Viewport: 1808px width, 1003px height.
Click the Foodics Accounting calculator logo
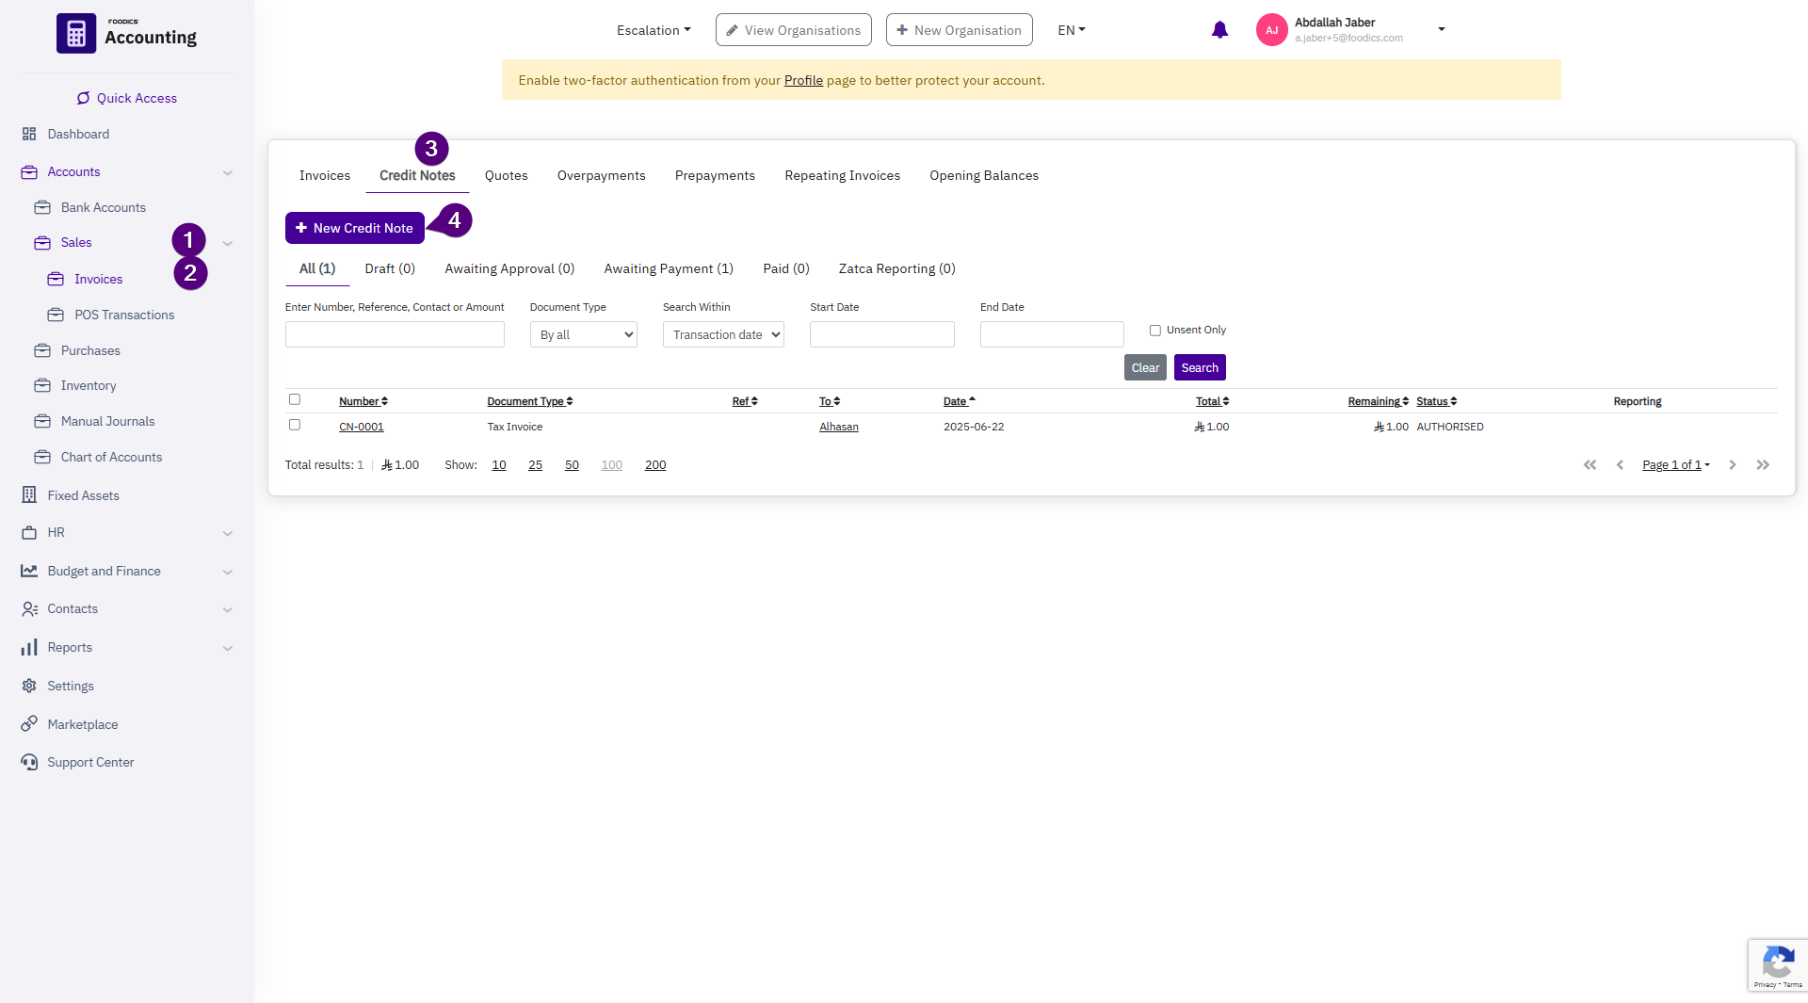tap(76, 34)
